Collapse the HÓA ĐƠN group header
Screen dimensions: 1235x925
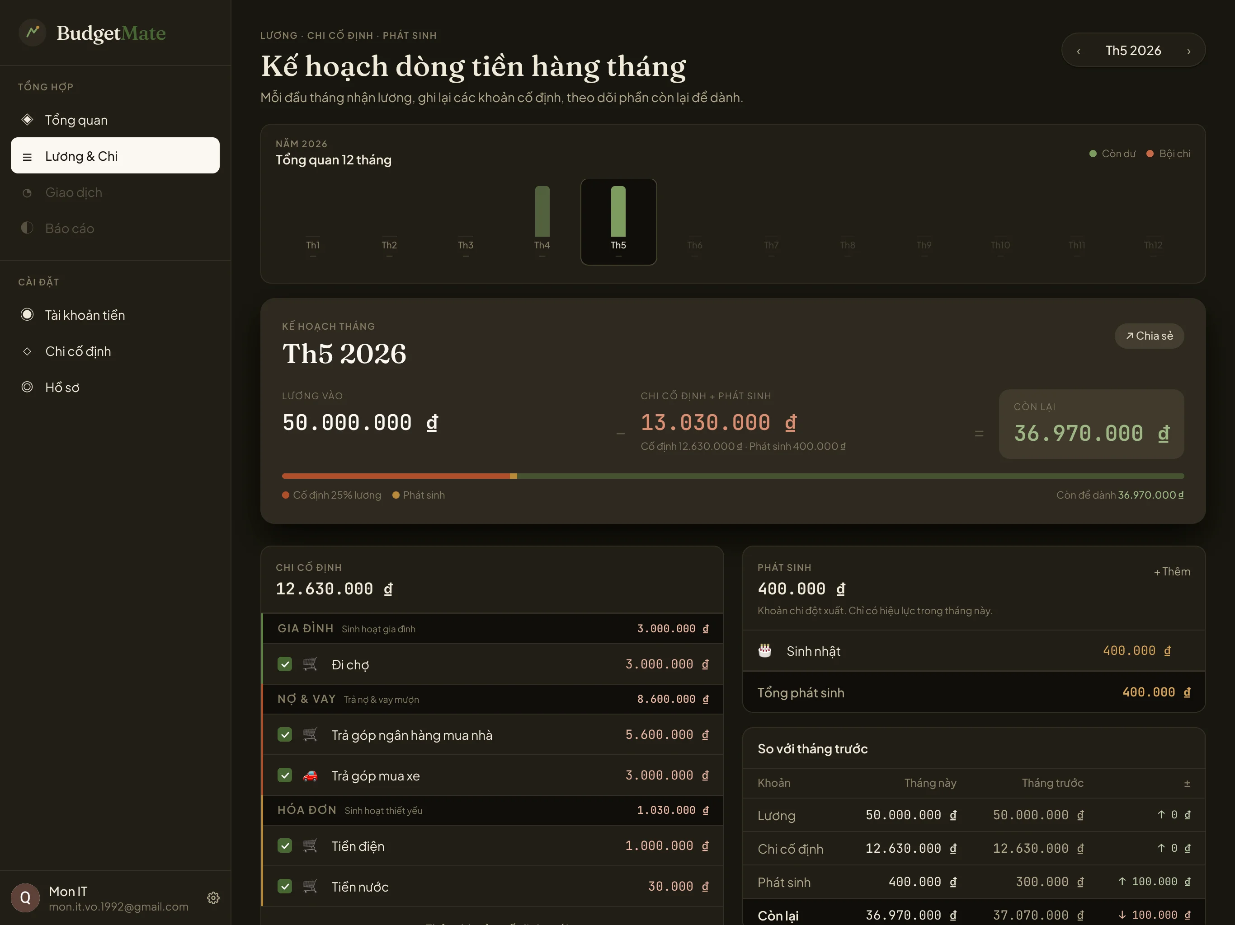[x=492, y=810]
